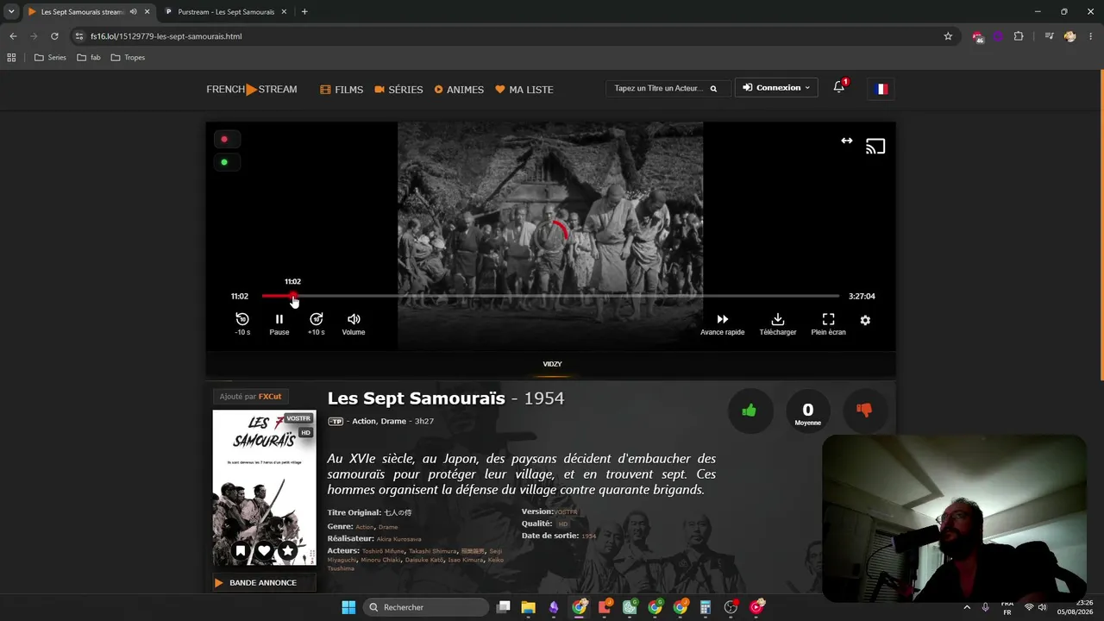The image size is (1104, 621).
Task: Click the star icon on the poster
Action: point(288,551)
